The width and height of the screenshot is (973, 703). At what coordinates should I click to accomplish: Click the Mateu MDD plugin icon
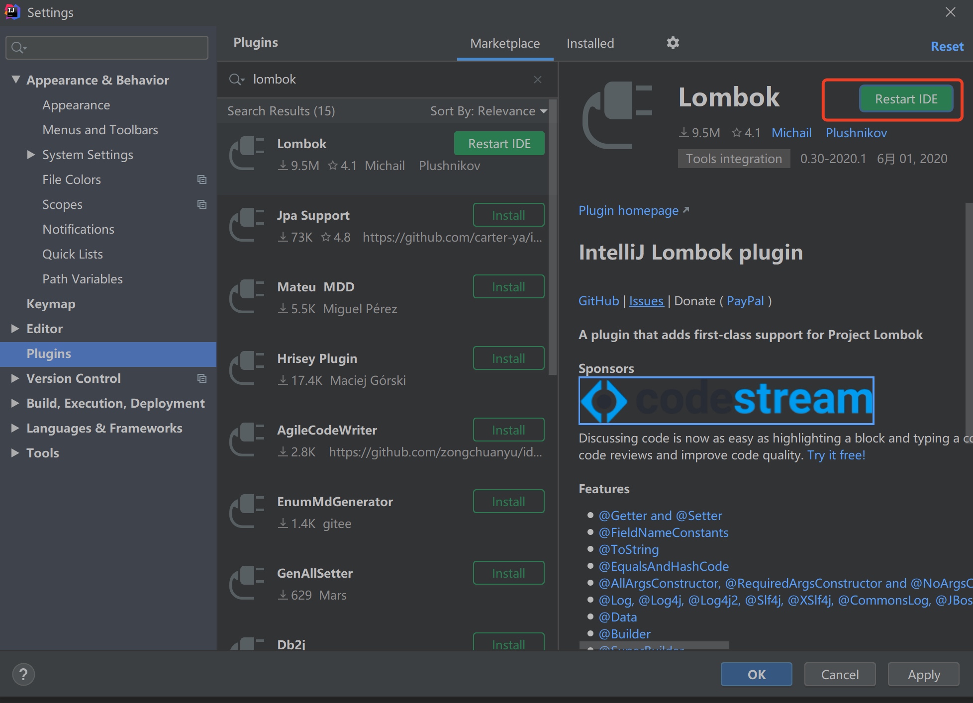pyautogui.click(x=247, y=297)
